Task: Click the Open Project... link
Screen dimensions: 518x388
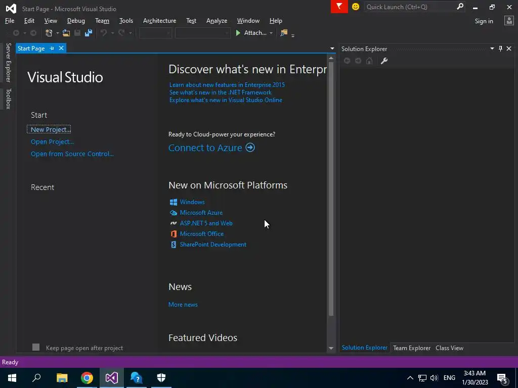Action: pos(52,141)
